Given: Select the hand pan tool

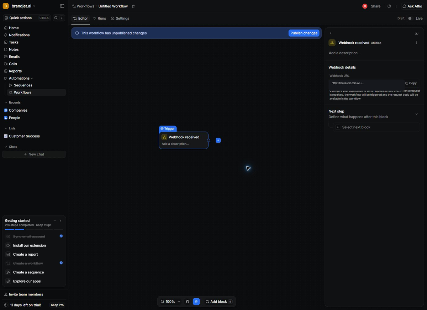Looking at the screenshot, I should click(x=188, y=301).
